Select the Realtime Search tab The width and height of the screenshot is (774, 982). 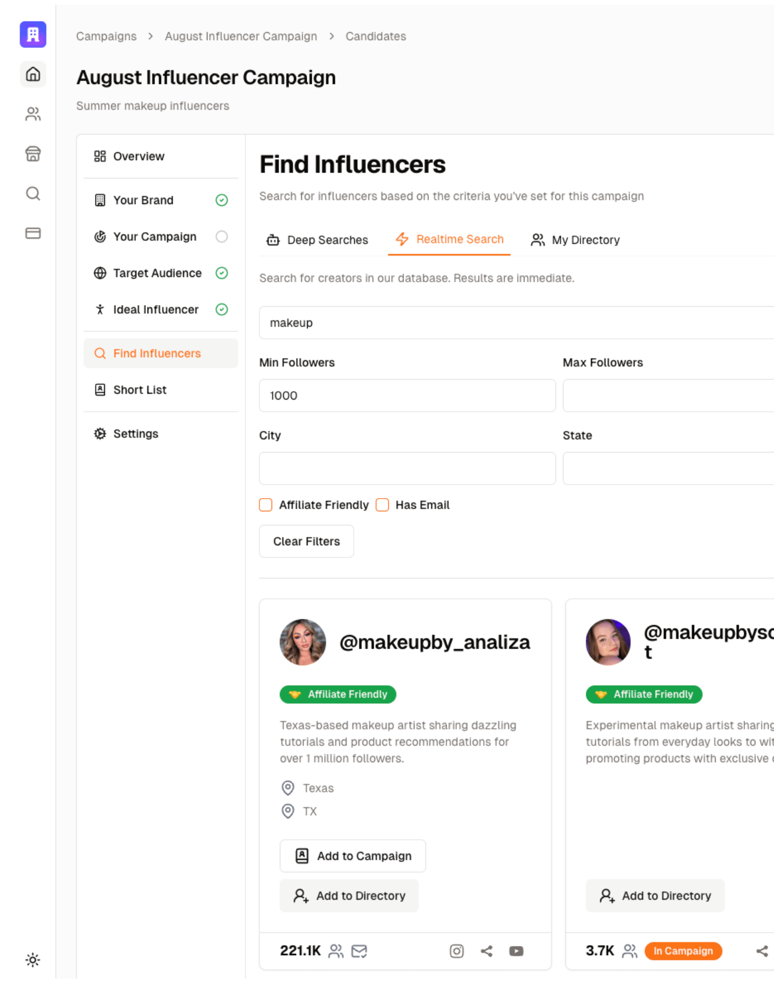click(449, 240)
